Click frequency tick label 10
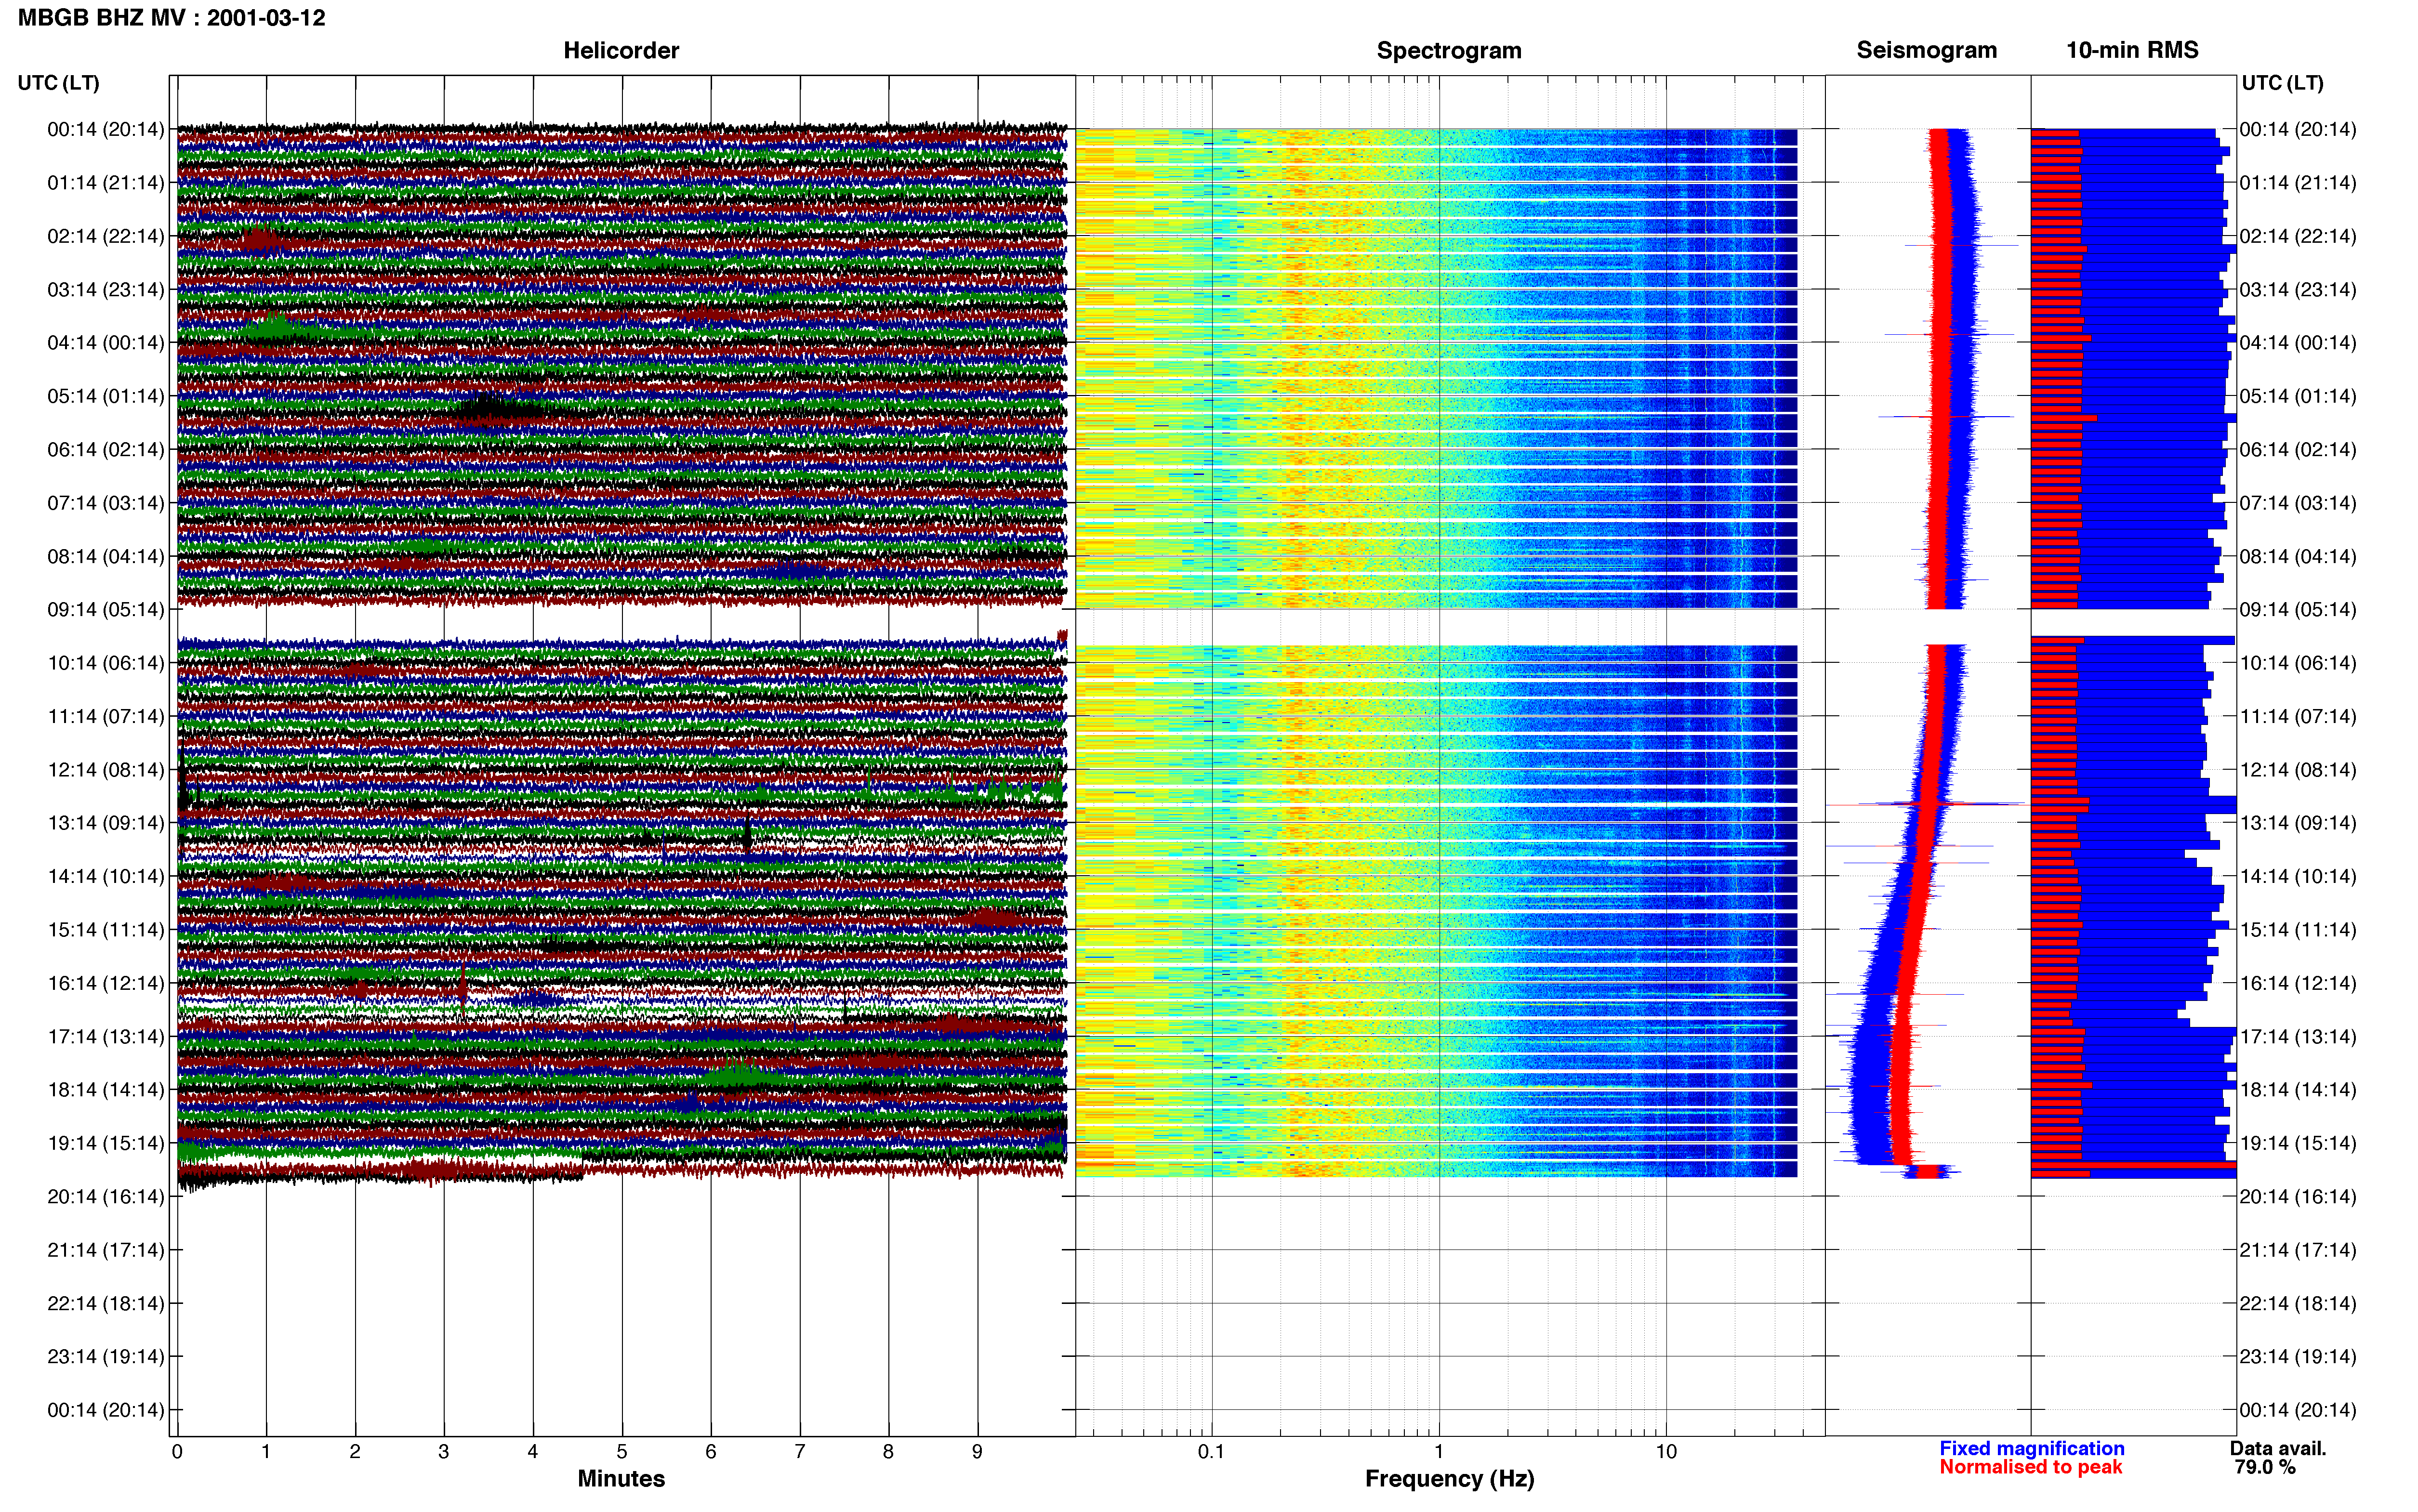 (1666, 1452)
